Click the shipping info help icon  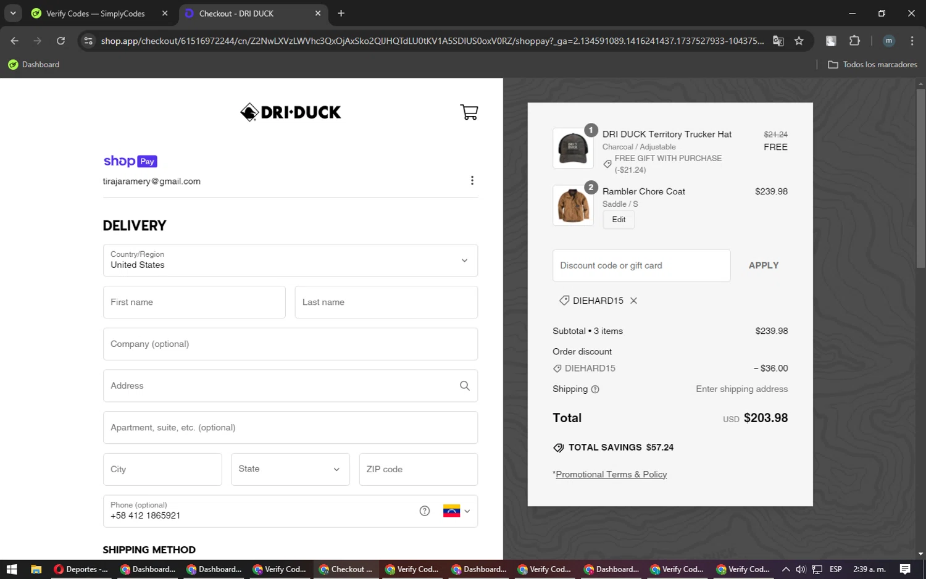pyautogui.click(x=595, y=389)
